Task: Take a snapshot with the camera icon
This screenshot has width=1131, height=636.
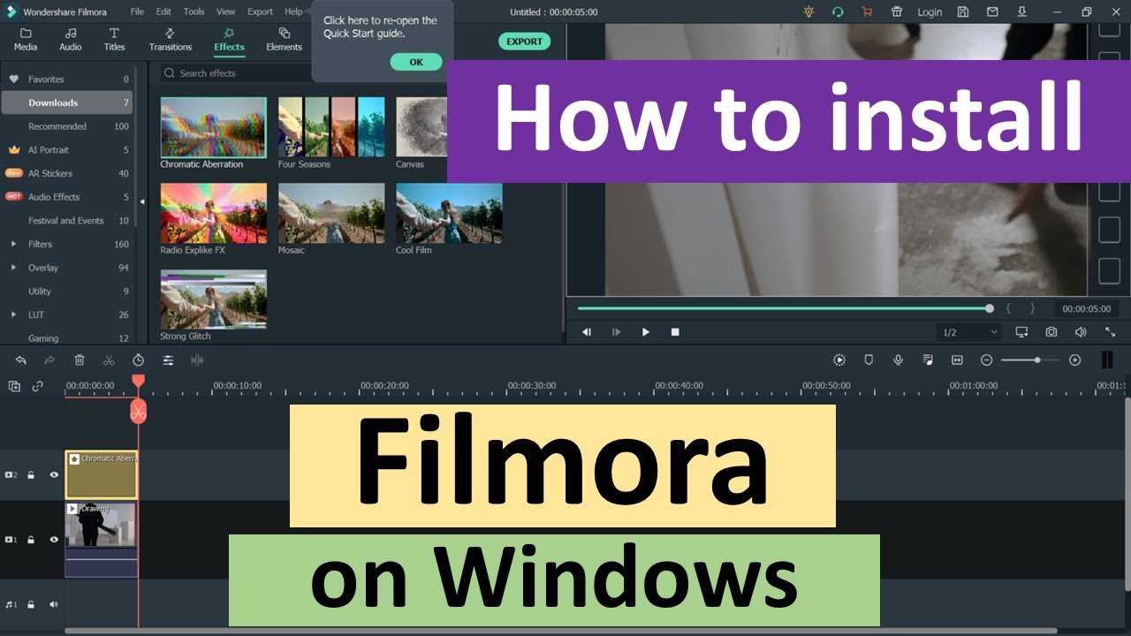Action: [1051, 332]
